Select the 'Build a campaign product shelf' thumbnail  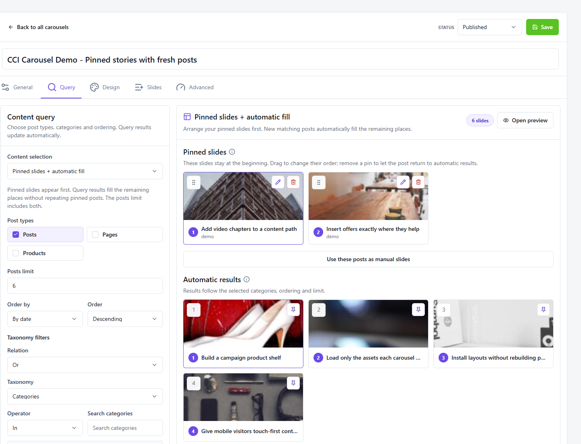click(x=243, y=324)
